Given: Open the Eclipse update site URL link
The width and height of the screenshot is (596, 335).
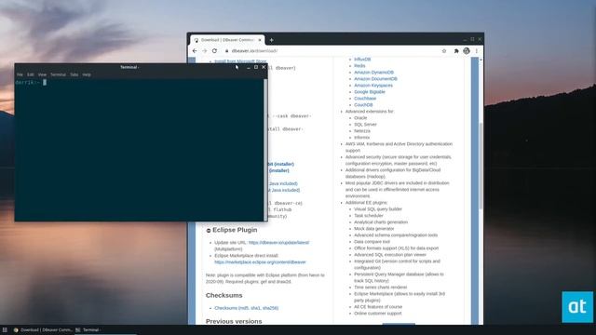Looking at the screenshot, I should point(278,242).
